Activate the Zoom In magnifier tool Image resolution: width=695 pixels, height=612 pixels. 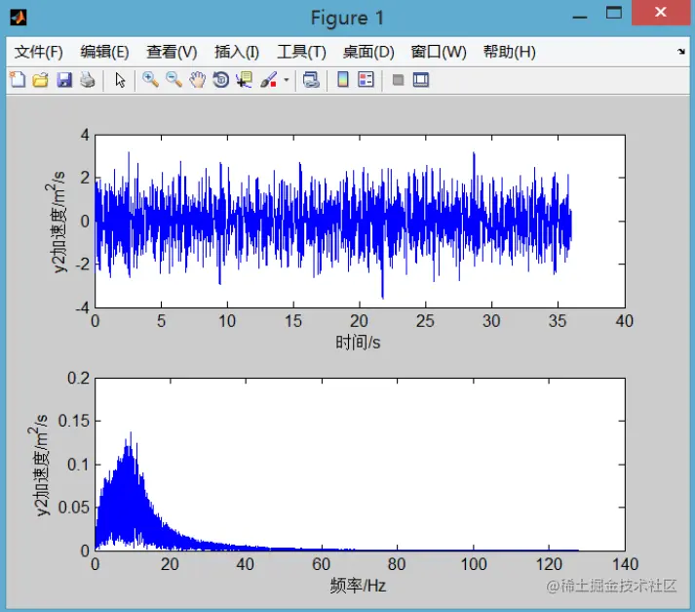tap(150, 80)
